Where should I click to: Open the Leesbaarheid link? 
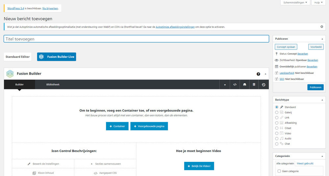[x=287, y=73]
